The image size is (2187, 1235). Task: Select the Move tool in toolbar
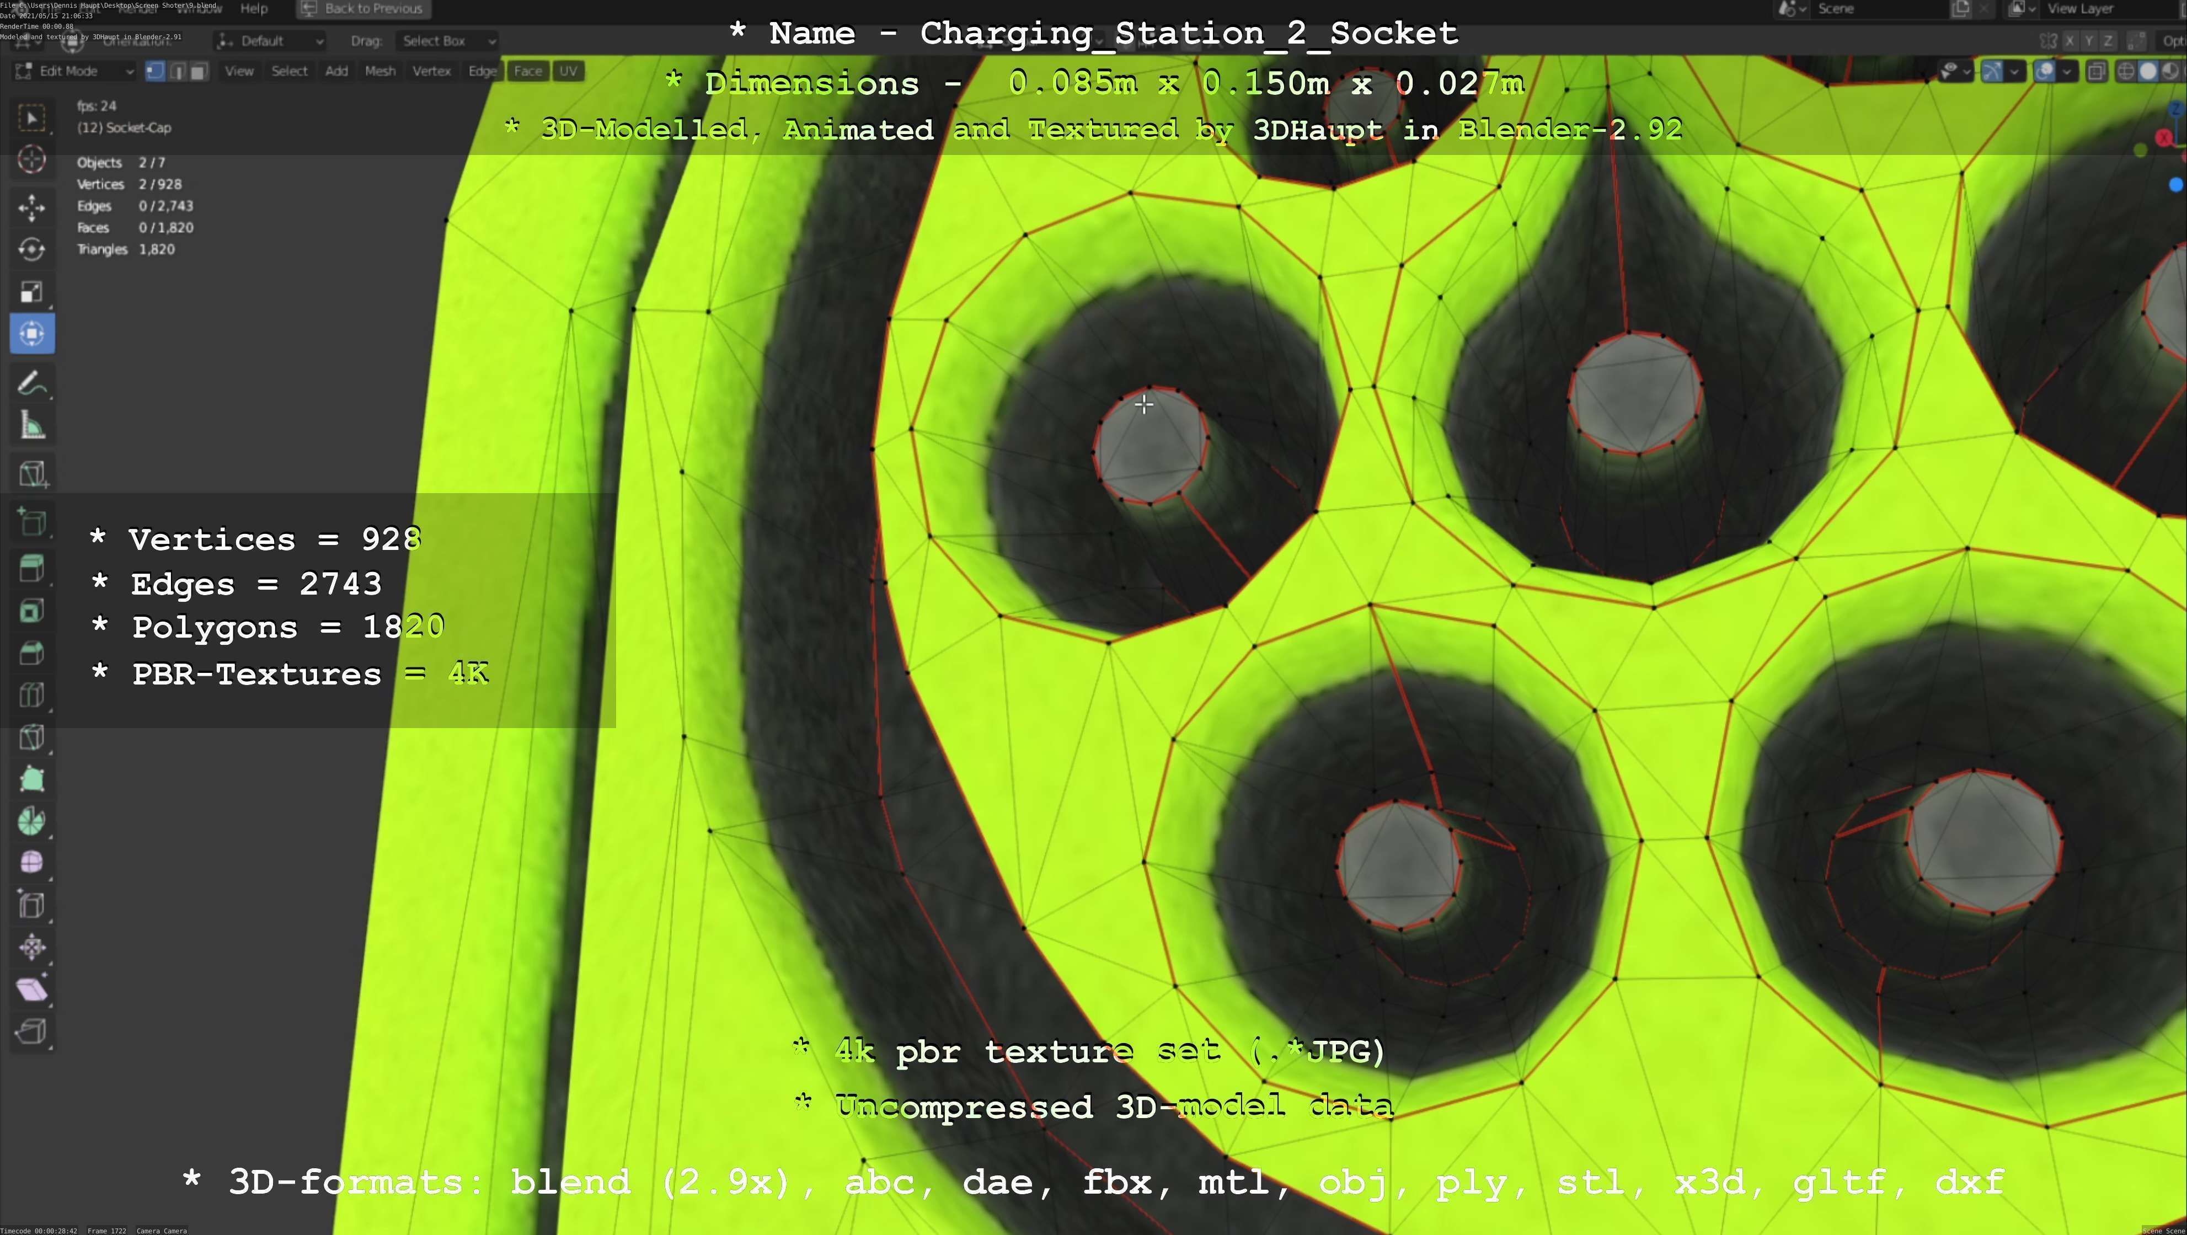[x=31, y=207]
